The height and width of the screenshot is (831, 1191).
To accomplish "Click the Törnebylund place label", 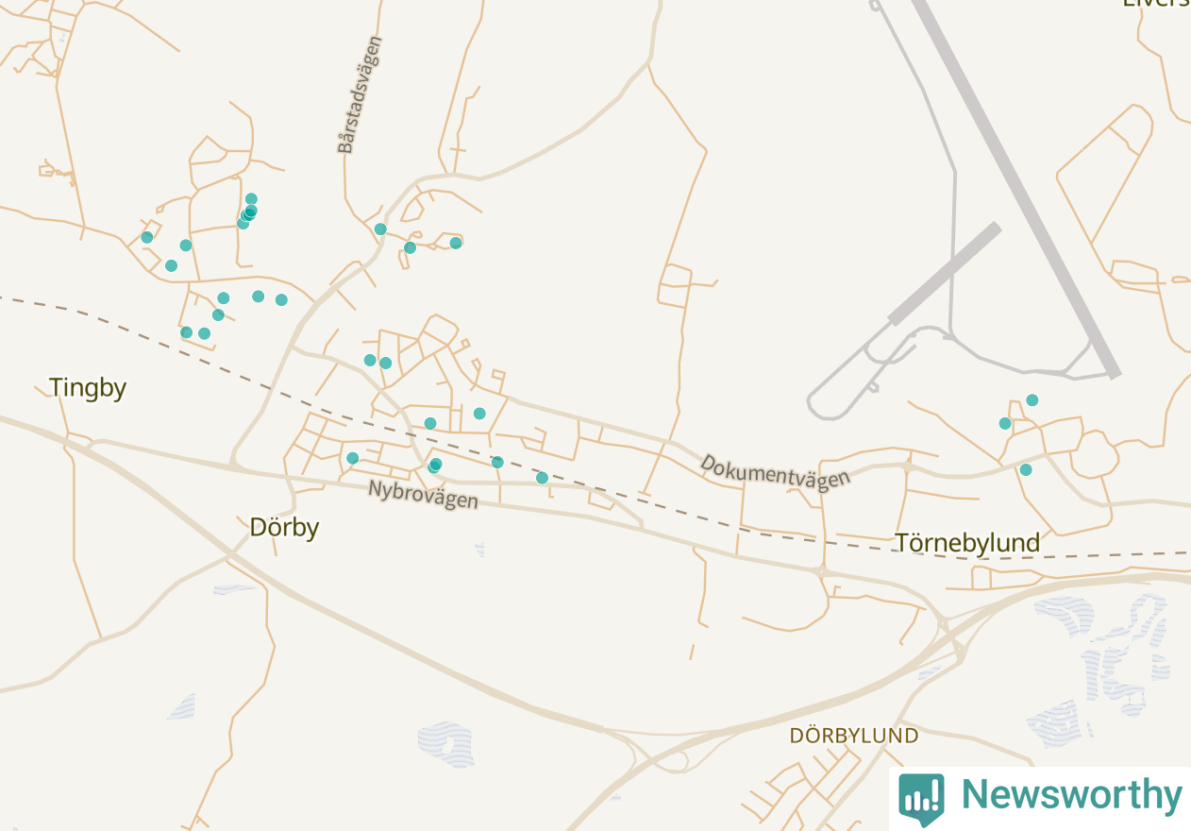I will pyautogui.click(x=967, y=543).
